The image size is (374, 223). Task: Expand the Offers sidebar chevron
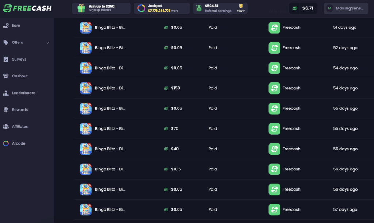tap(47, 42)
